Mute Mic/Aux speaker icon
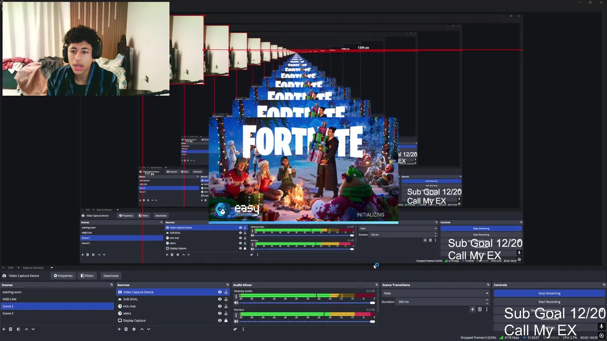Viewport: 607px width, 341px height. (x=236, y=322)
